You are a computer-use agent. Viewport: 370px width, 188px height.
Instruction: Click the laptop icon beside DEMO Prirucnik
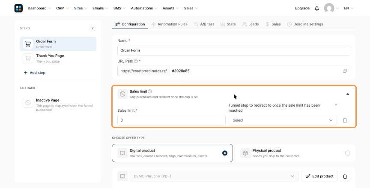click(122, 176)
